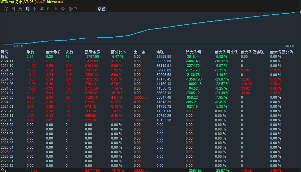The image size is (301, 172).
Task: Click position profit value -3787.90
Action: pos(92,56)
